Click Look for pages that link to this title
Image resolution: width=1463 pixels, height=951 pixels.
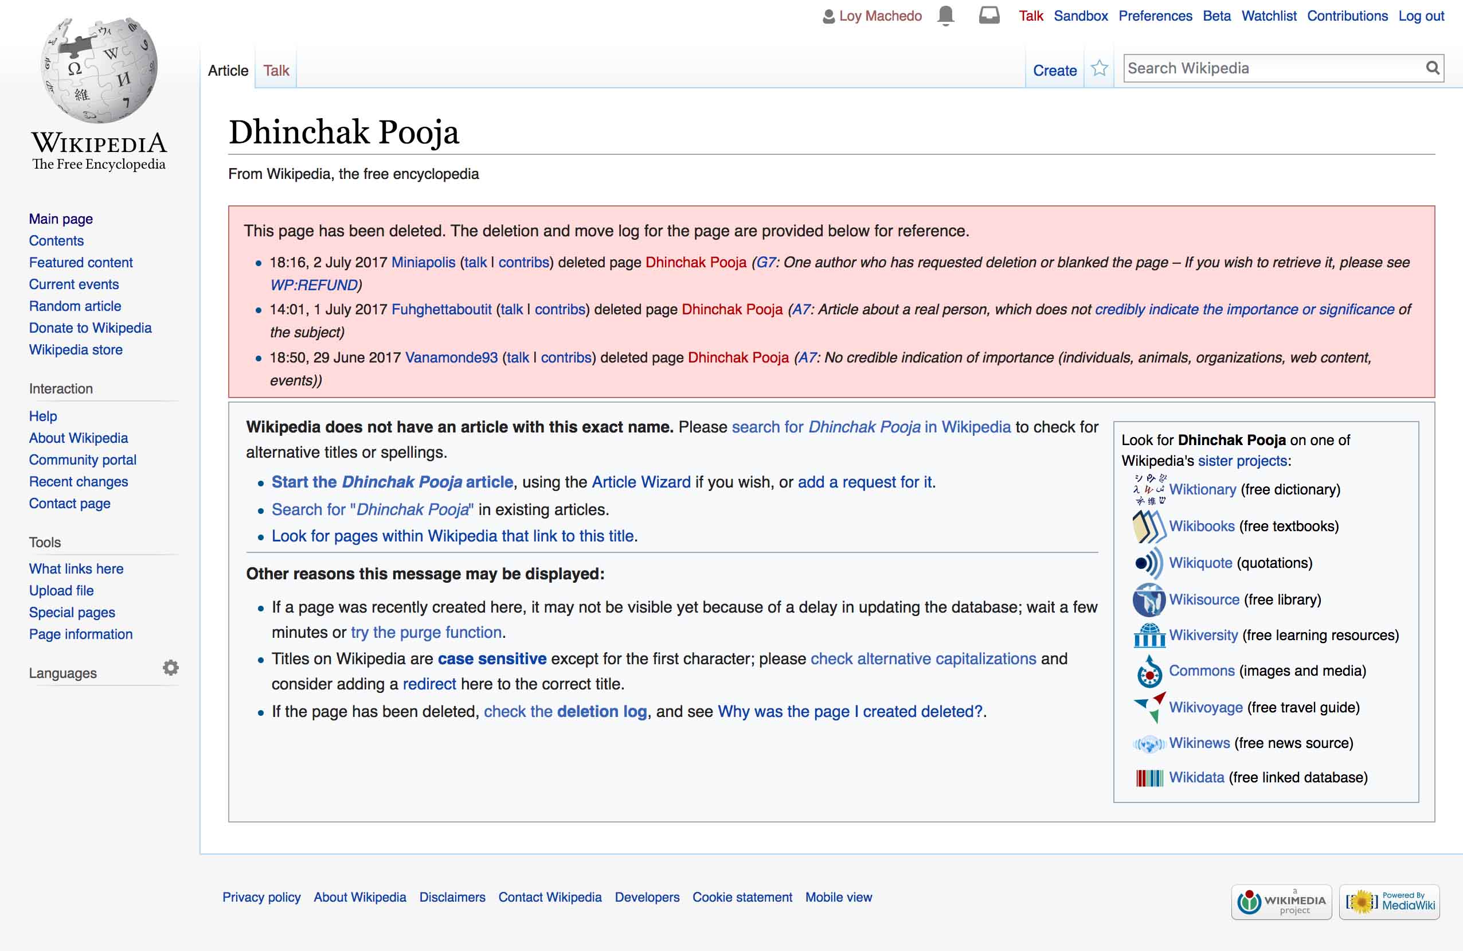click(454, 536)
